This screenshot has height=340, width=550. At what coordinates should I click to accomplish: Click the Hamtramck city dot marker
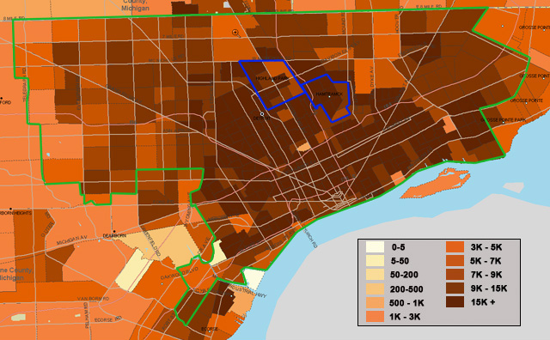click(329, 97)
